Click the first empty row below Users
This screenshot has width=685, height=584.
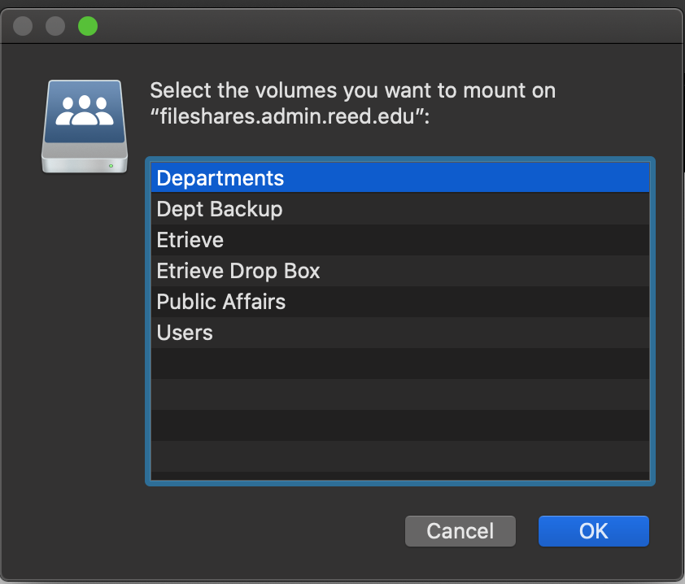point(399,364)
